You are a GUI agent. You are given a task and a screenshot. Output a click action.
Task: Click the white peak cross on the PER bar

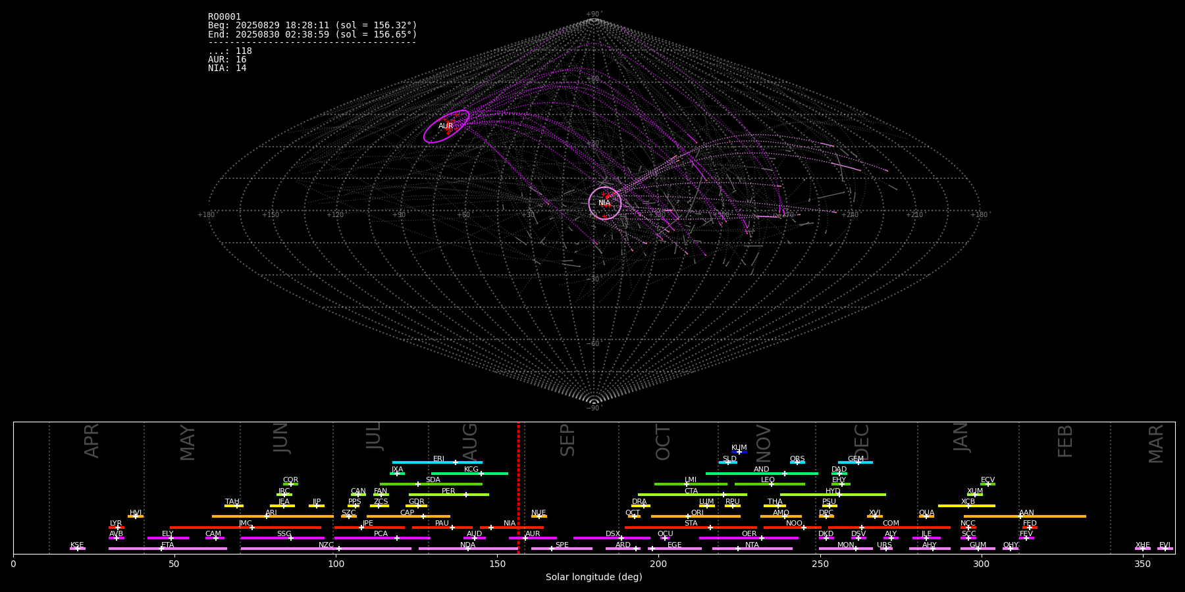466,495
